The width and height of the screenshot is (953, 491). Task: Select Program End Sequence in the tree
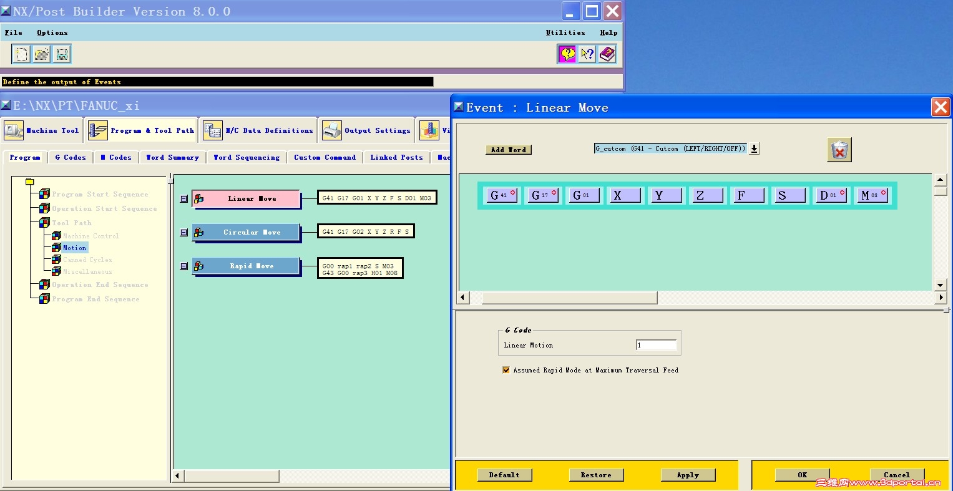click(95, 299)
